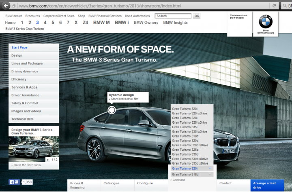Select the 1 Series nav item

click(x=22, y=23)
